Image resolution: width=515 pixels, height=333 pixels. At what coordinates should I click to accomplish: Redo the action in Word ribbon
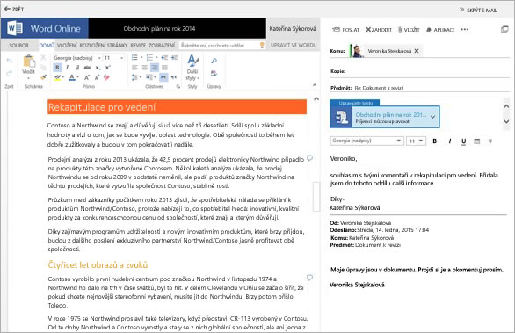pos(10,73)
